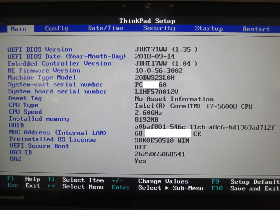Switch to the Date/Time tab

105,28
